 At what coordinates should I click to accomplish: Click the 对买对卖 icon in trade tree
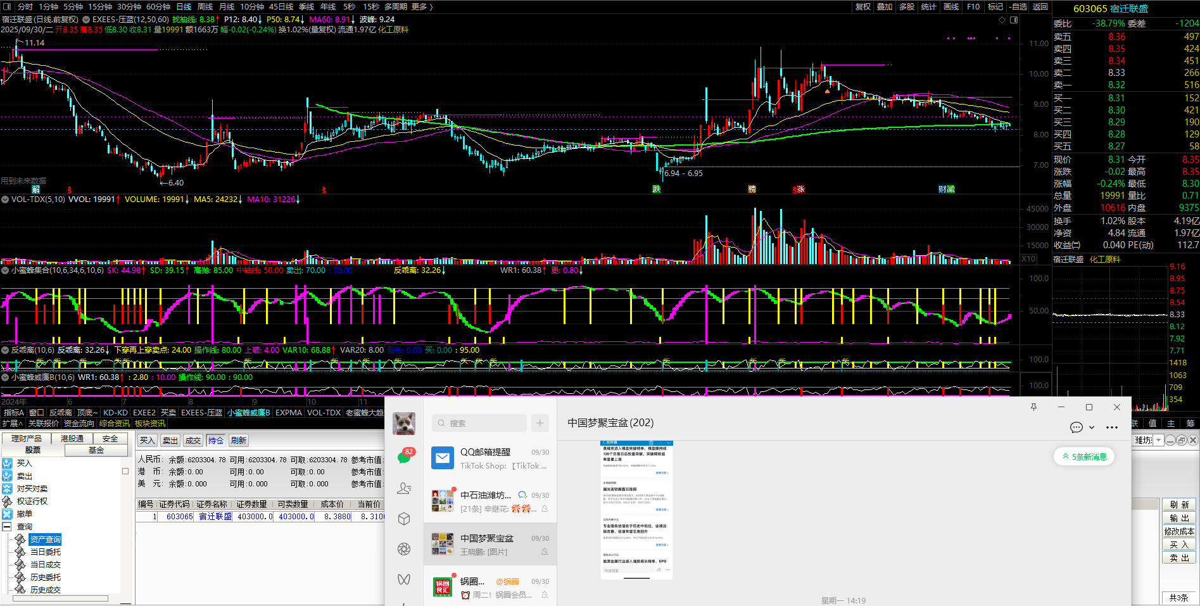click(7, 489)
